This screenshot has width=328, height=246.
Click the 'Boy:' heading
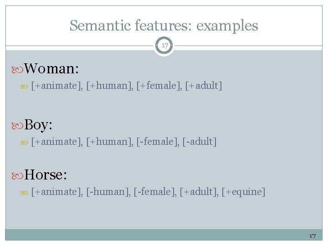coord(40,124)
